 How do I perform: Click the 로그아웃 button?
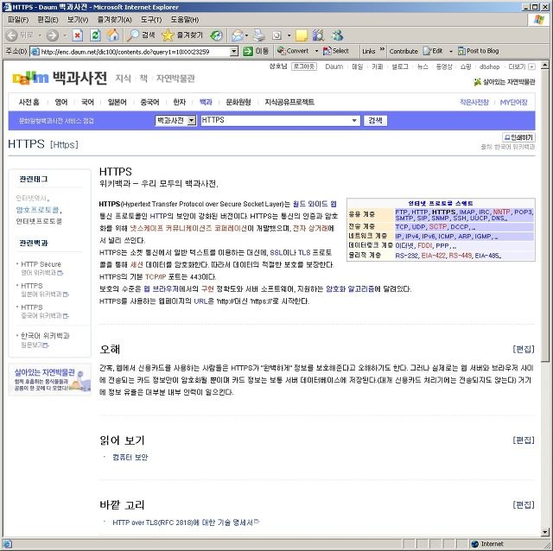pyautogui.click(x=303, y=66)
